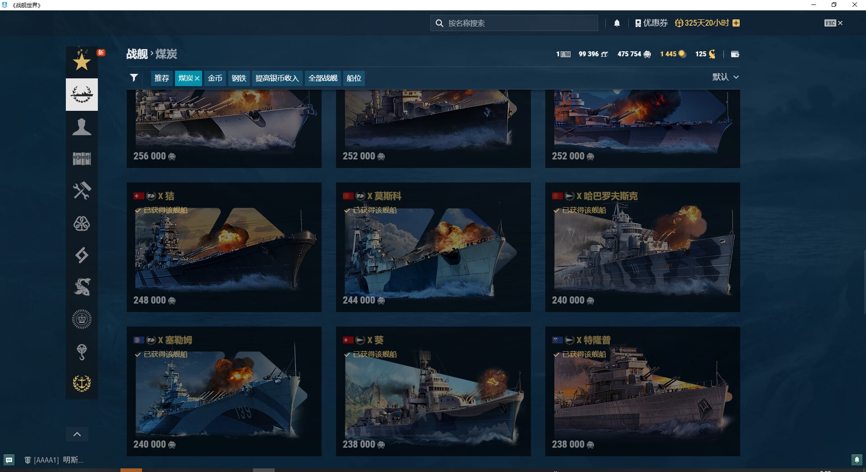Click the 战舰 breadcrumb link
The image size is (866, 472).
point(137,54)
